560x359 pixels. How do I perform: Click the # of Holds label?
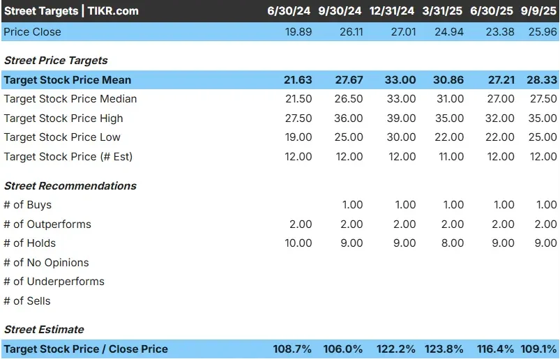point(30,243)
